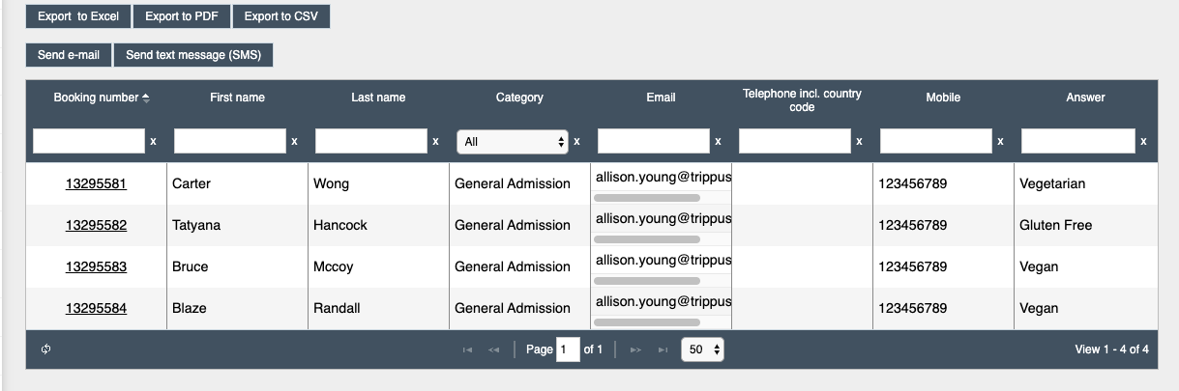Screen dimensions: 1179x391
Task: Sort by Mobile column header
Action: tap(943, 98)
